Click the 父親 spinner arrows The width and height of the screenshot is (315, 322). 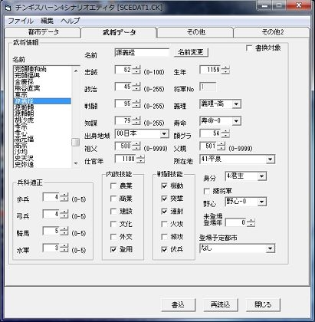pos(221,146)
